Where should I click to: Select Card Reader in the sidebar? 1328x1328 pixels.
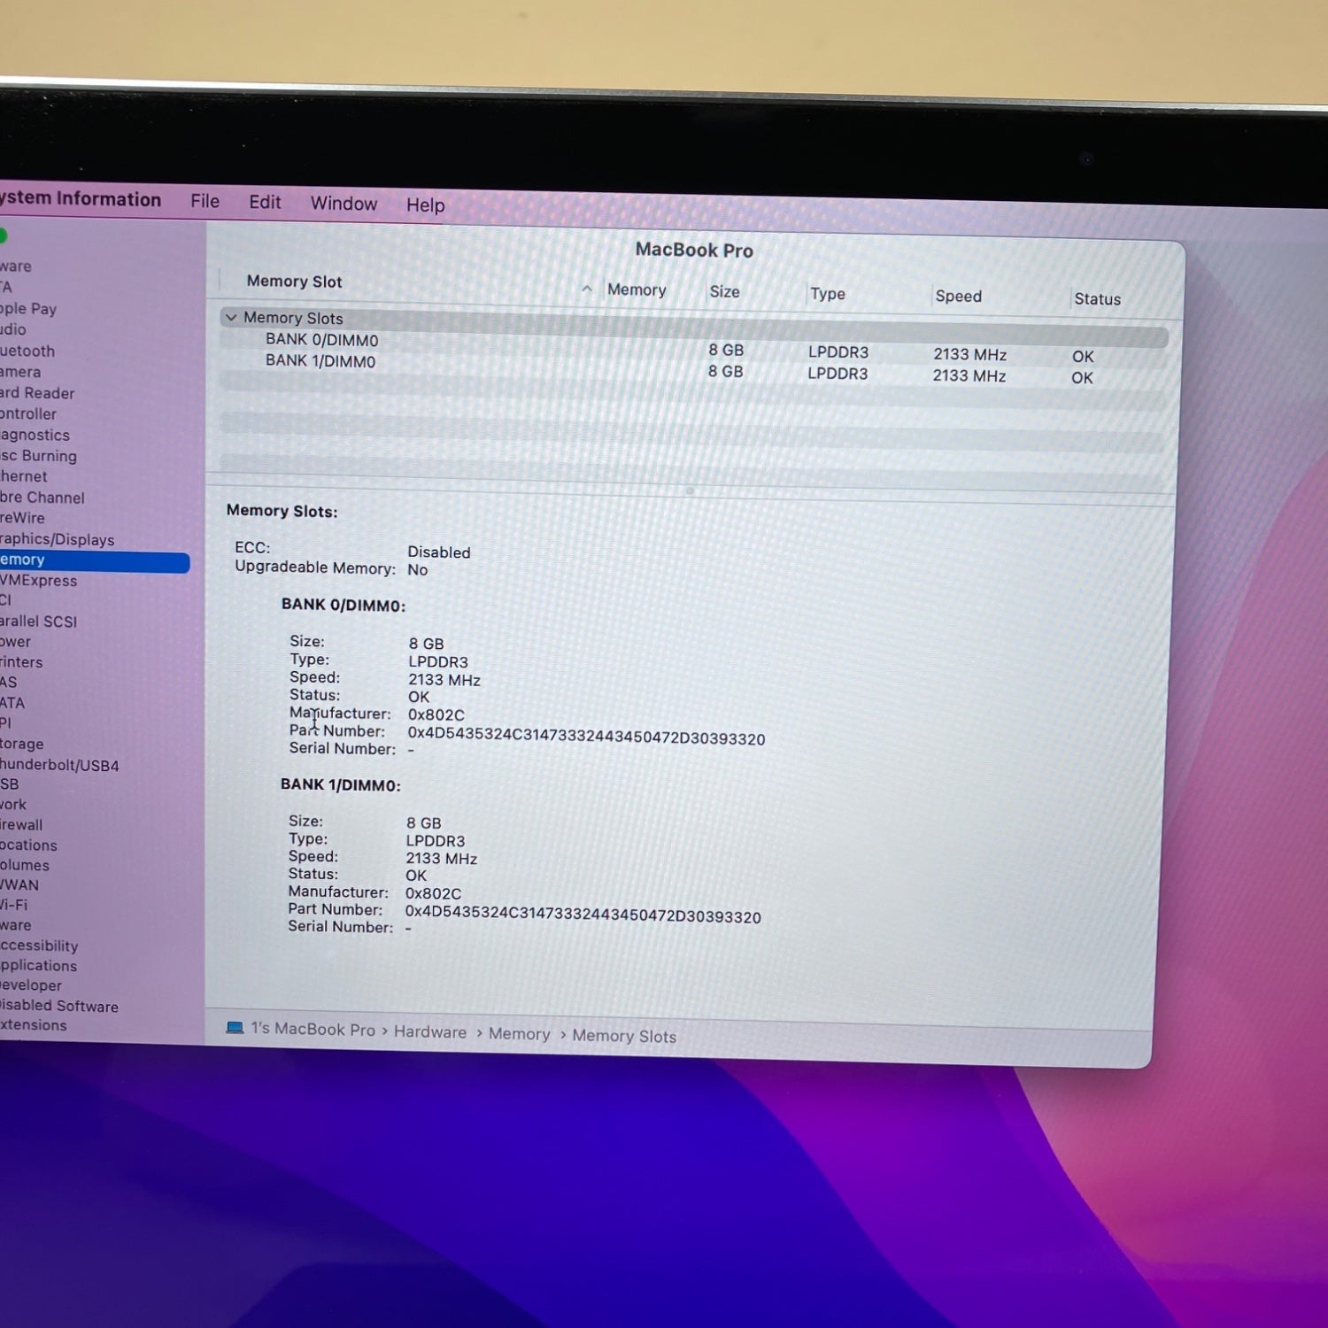pyautogui.click(x=37, y=393)
